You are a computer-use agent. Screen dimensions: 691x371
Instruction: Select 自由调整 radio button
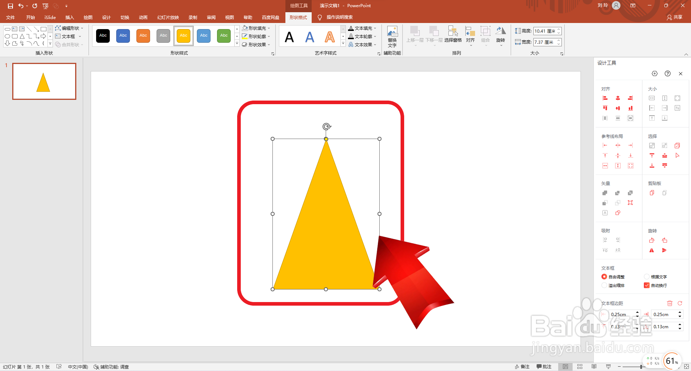coord(604,277)
